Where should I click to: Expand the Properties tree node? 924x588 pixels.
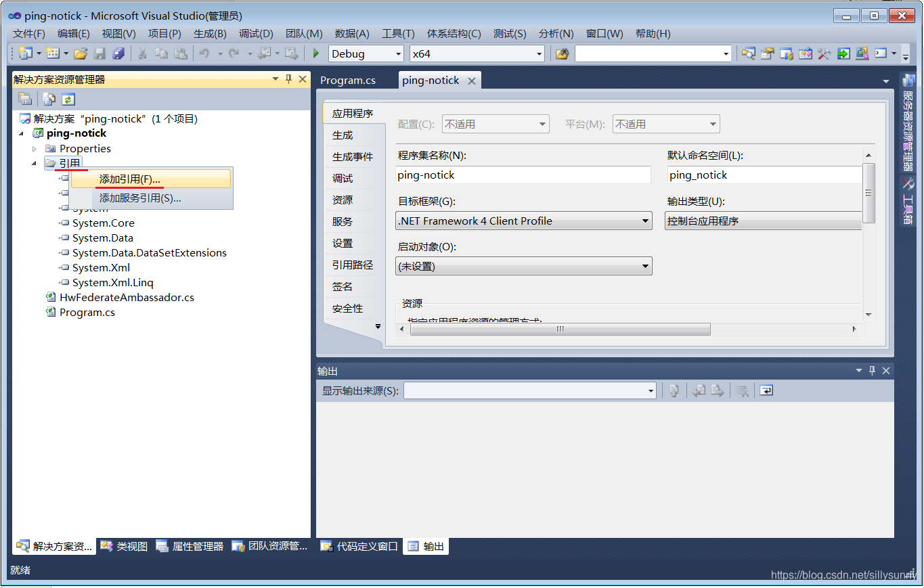(35, 148)
